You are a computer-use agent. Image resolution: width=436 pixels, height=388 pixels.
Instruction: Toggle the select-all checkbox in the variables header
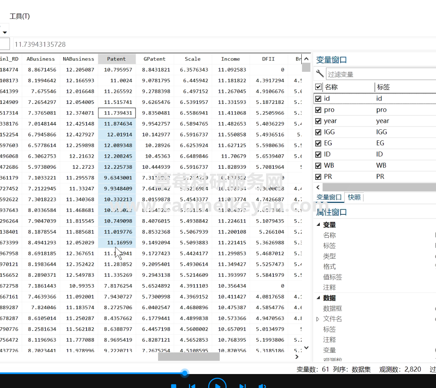319,87
